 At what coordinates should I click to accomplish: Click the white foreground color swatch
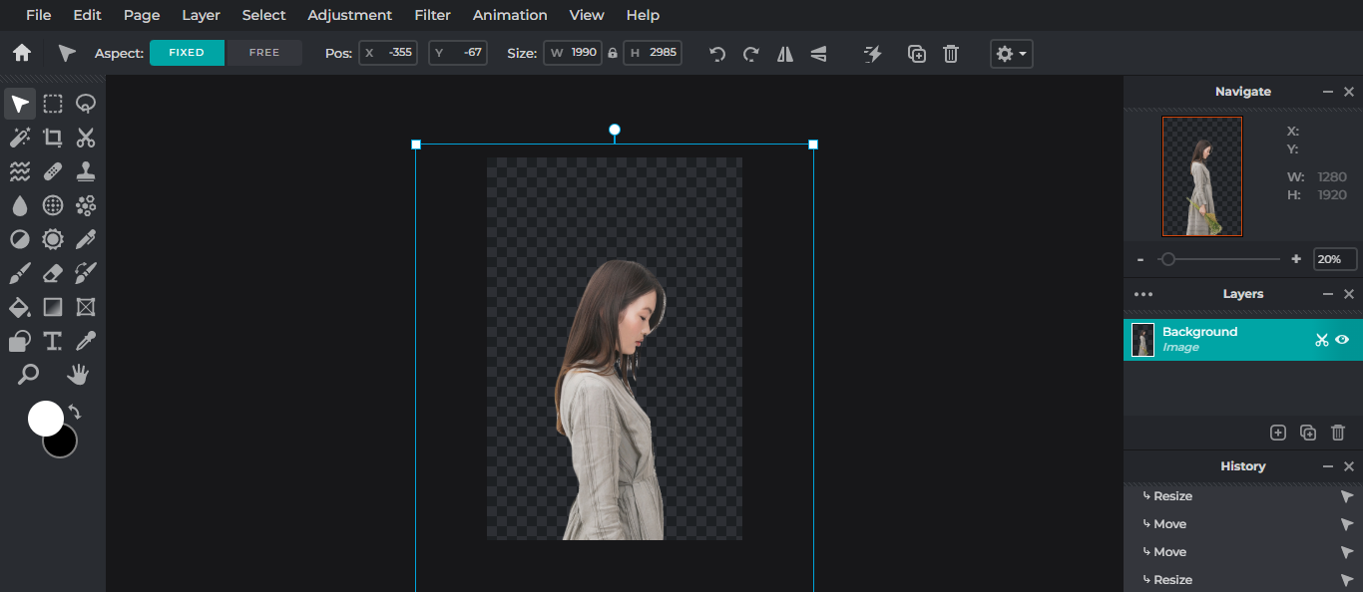pyautogui.click(x=45, y=419)
